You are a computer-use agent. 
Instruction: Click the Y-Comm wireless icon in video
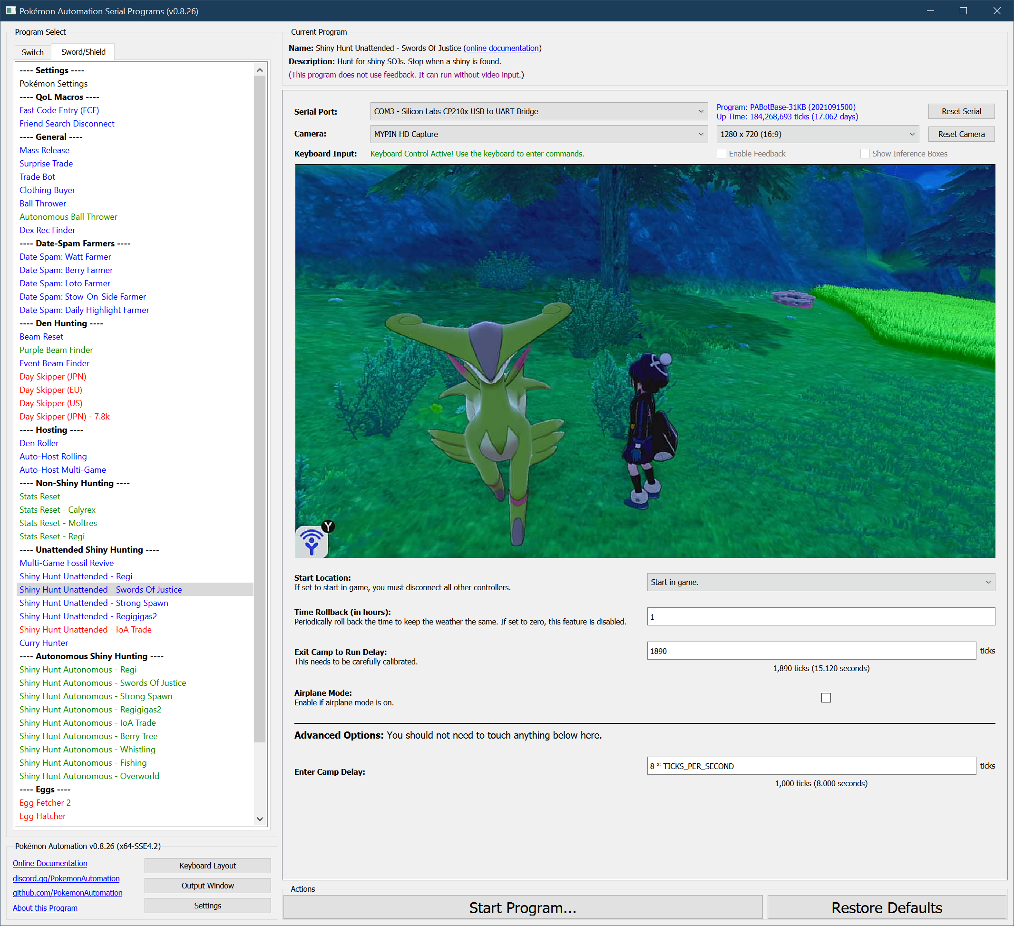(x=312, y=541)
